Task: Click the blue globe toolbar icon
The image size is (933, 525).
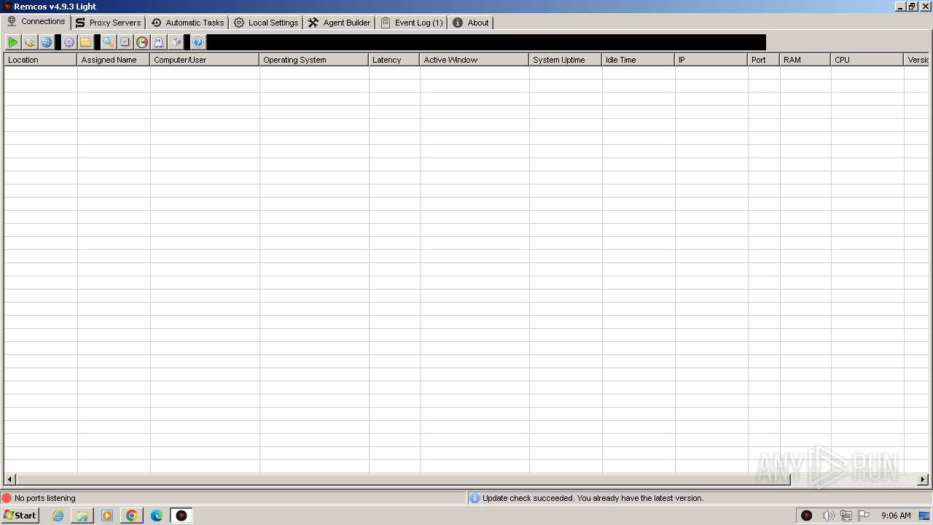Action: pos(47,42)
